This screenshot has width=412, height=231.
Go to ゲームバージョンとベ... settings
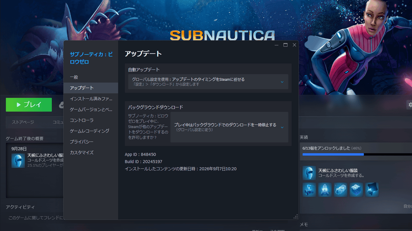(x=91, y=110)
